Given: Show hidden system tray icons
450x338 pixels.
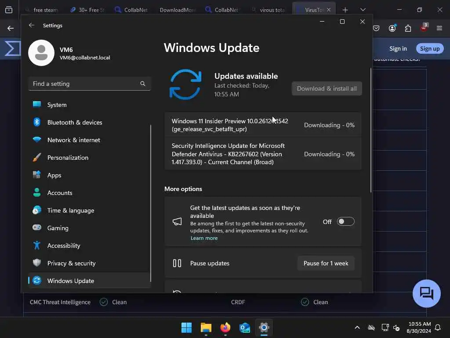Looking at the screenshot, I should (x=357, y=327).
